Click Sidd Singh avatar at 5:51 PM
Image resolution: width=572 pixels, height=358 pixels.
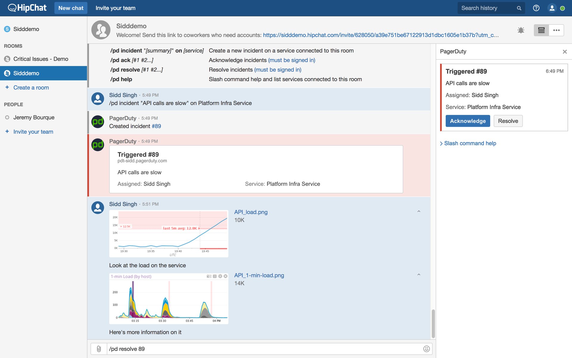point(98,208)
